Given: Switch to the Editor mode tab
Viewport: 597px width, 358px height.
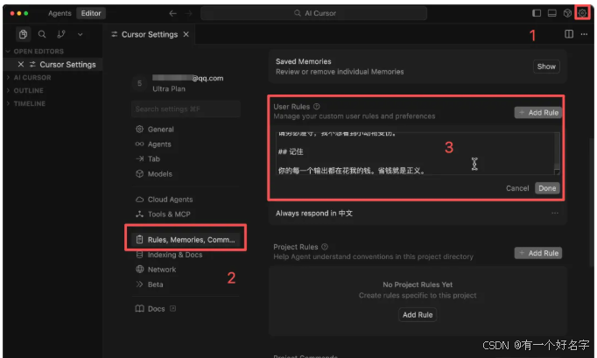Looking at the screenshot, I should point(91,13).
